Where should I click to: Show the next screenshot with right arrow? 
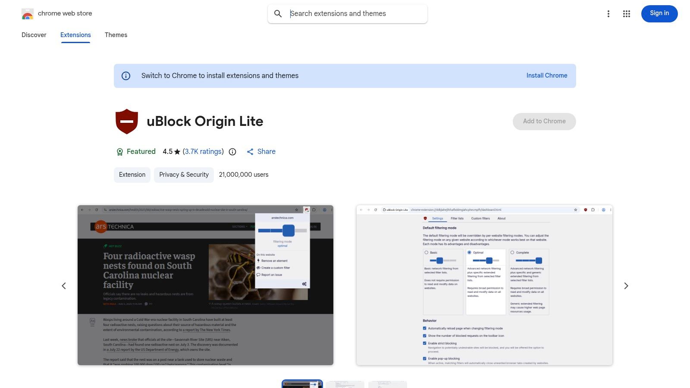[626, 286]
